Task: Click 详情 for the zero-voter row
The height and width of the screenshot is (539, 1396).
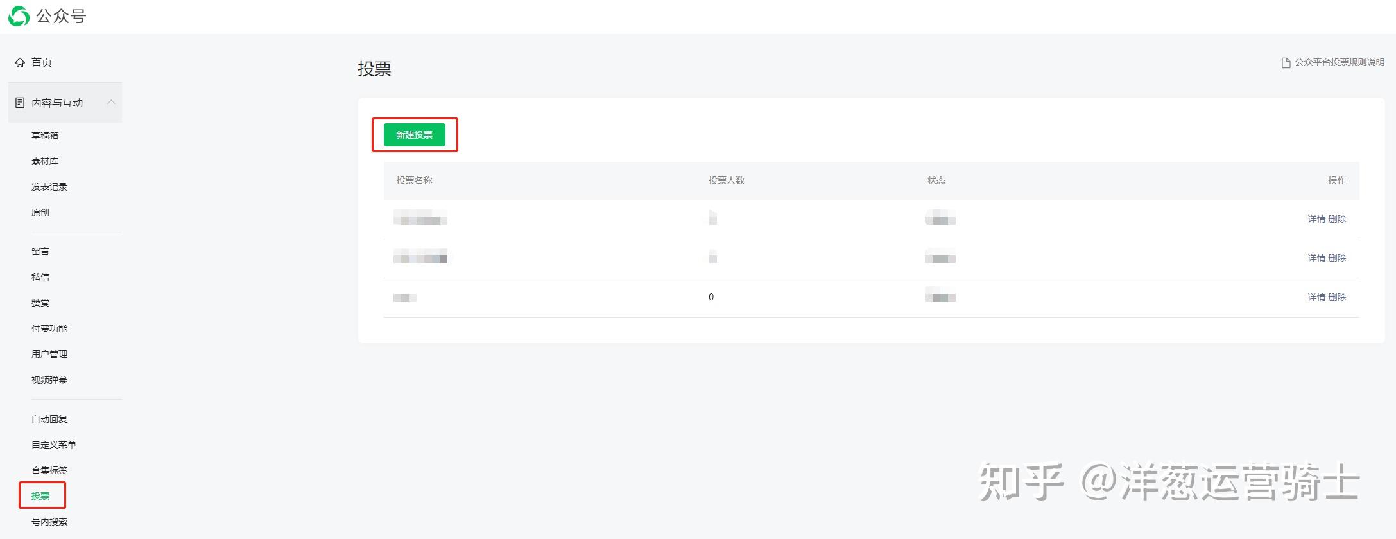Action: coord(1316,297)
